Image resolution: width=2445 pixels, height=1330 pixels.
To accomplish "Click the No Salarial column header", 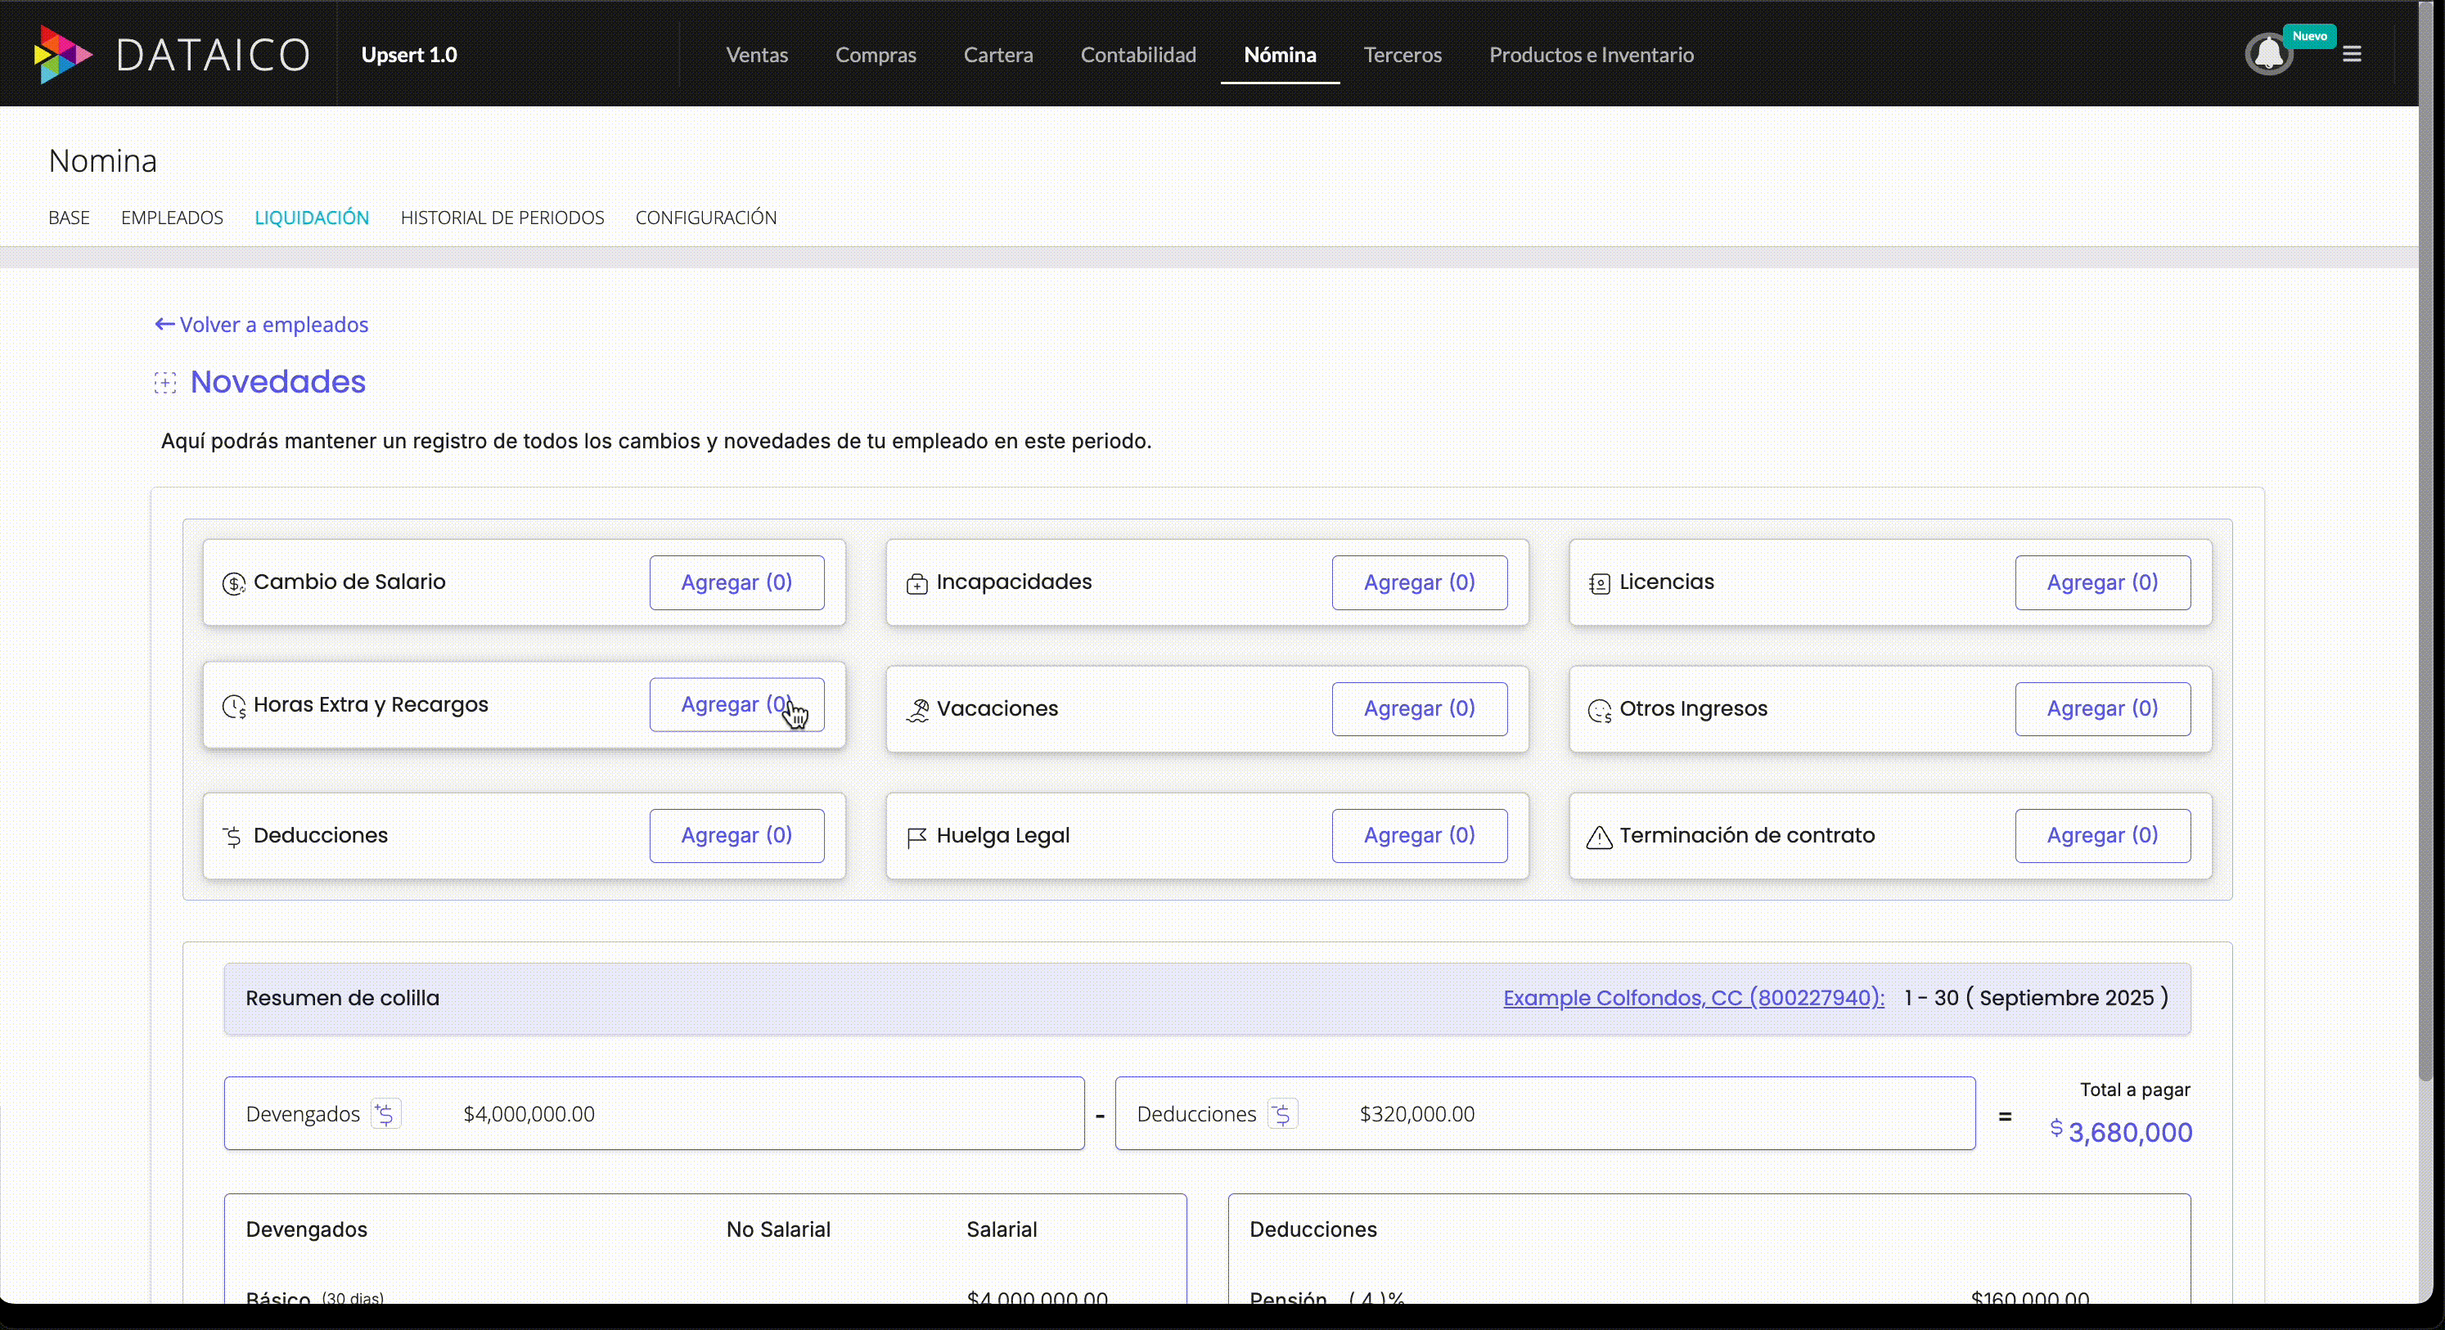I will (778, 1229).
